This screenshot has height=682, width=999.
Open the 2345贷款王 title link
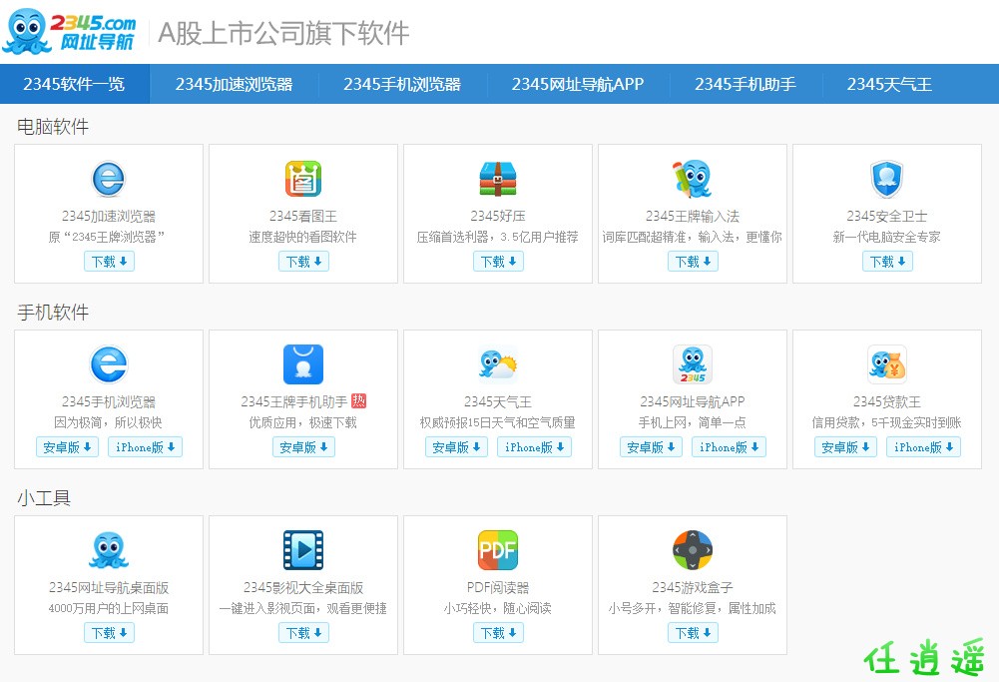(887, 401)
